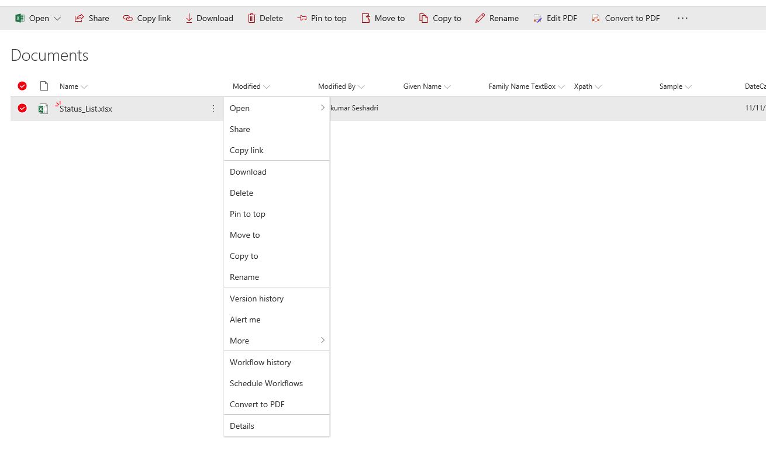Click the Rename pencil icon in toolbar
766x451 pixels.
pos(480,18)
